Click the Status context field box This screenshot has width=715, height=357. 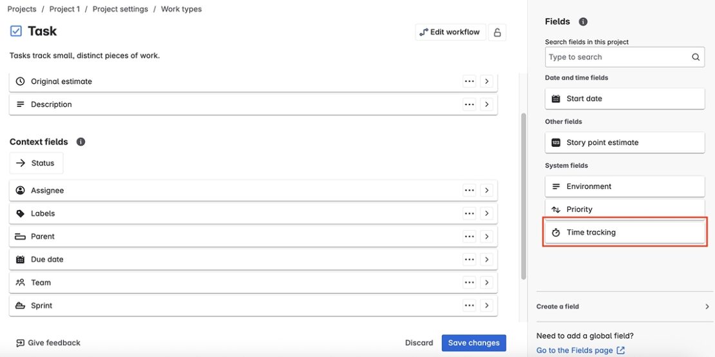click(37, 163)
